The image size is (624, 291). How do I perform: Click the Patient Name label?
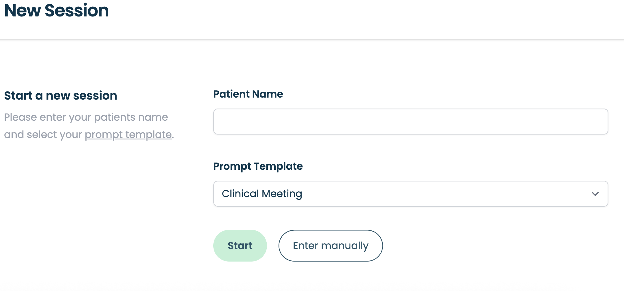(248, 94)
